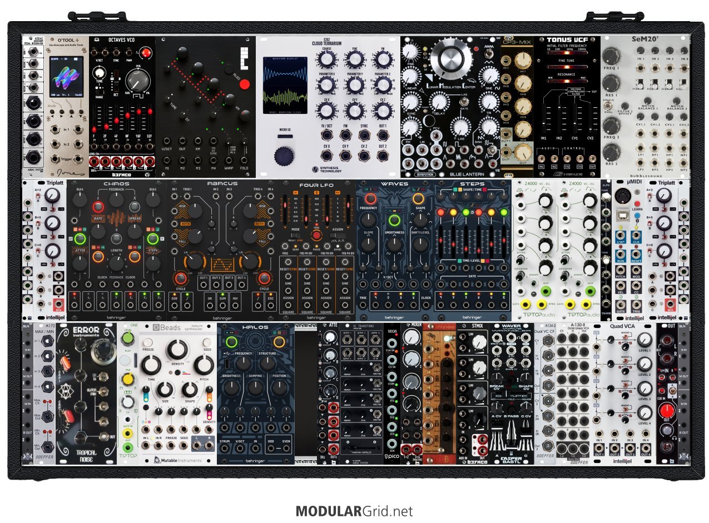709x523 pixels.
Task: Click the DENSITY knob on Beads
Action: pos(178,350)
